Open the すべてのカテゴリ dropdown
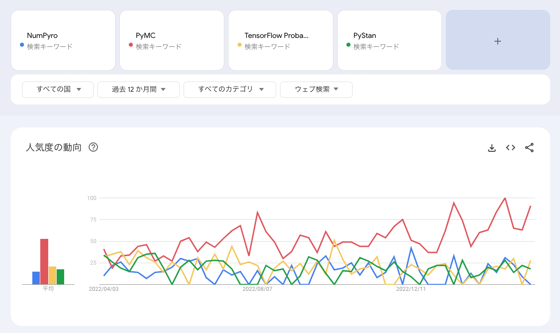Image resolution: width=560 pixels, height=333 pixels. pos(230,89)
